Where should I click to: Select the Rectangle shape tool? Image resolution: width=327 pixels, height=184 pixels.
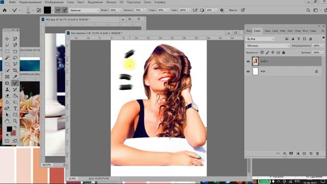tap(15, 114)
